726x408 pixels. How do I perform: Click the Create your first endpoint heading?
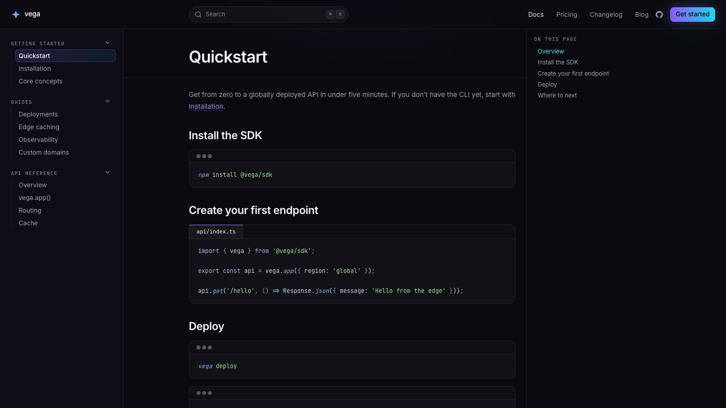[x=253, y=210]
